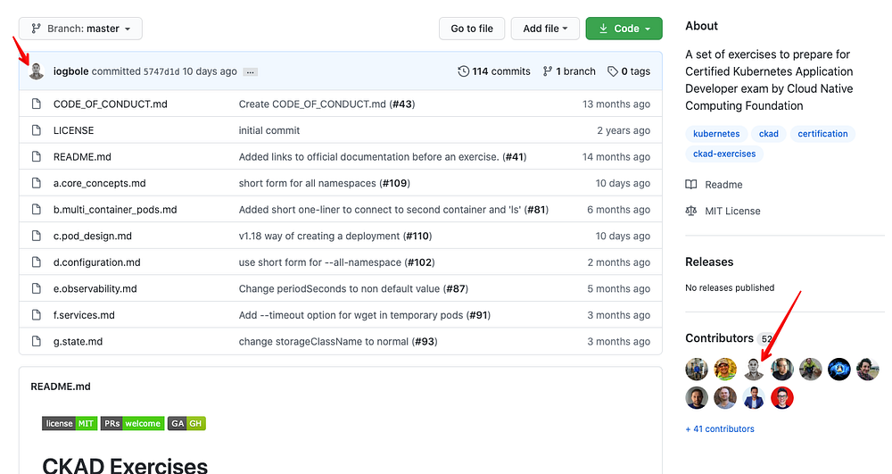Image resolution: width=892 pixels, height=474 pixels.
Task: Click the book icon next to Readme
Action: click(x=691, y=185)
